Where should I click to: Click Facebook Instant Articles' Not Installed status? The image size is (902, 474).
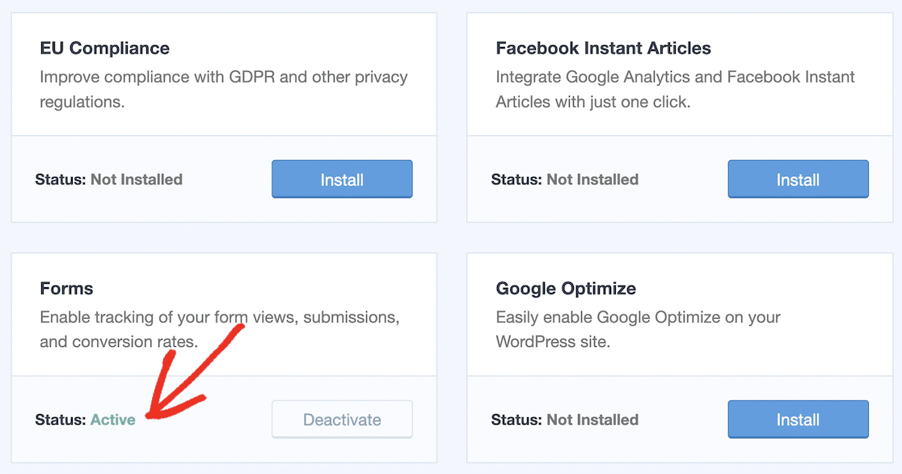(592, 179)
